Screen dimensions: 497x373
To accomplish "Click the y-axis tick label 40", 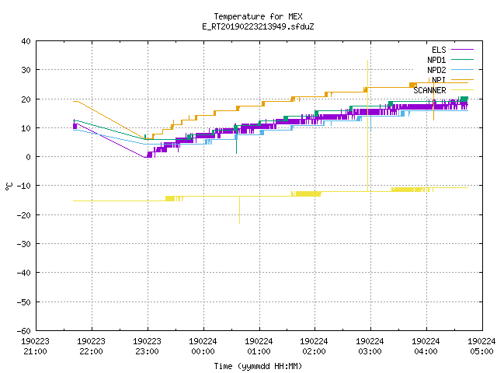I will pyautogui.click(x=26, y=41).
